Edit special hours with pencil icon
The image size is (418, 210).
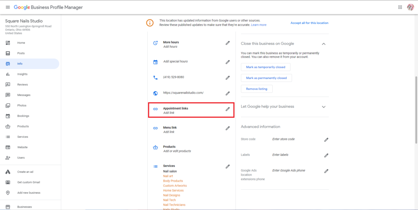coord(227,62)
